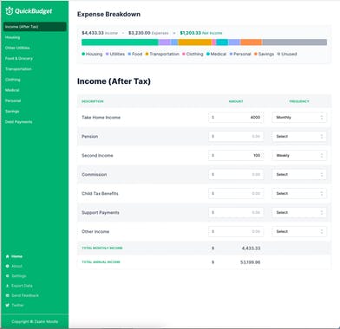Click the Settings gear icon

(x=7, y=276)
